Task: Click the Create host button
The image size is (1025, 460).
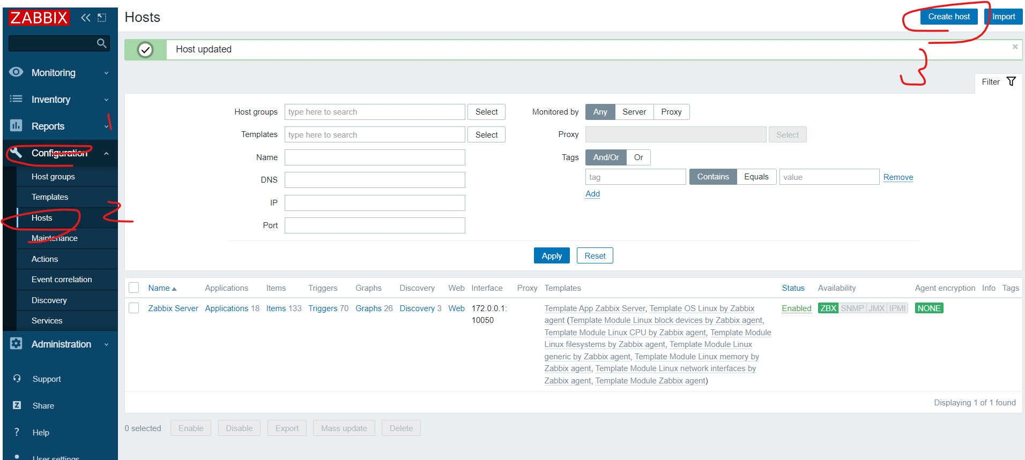Action: coord(949,17)
